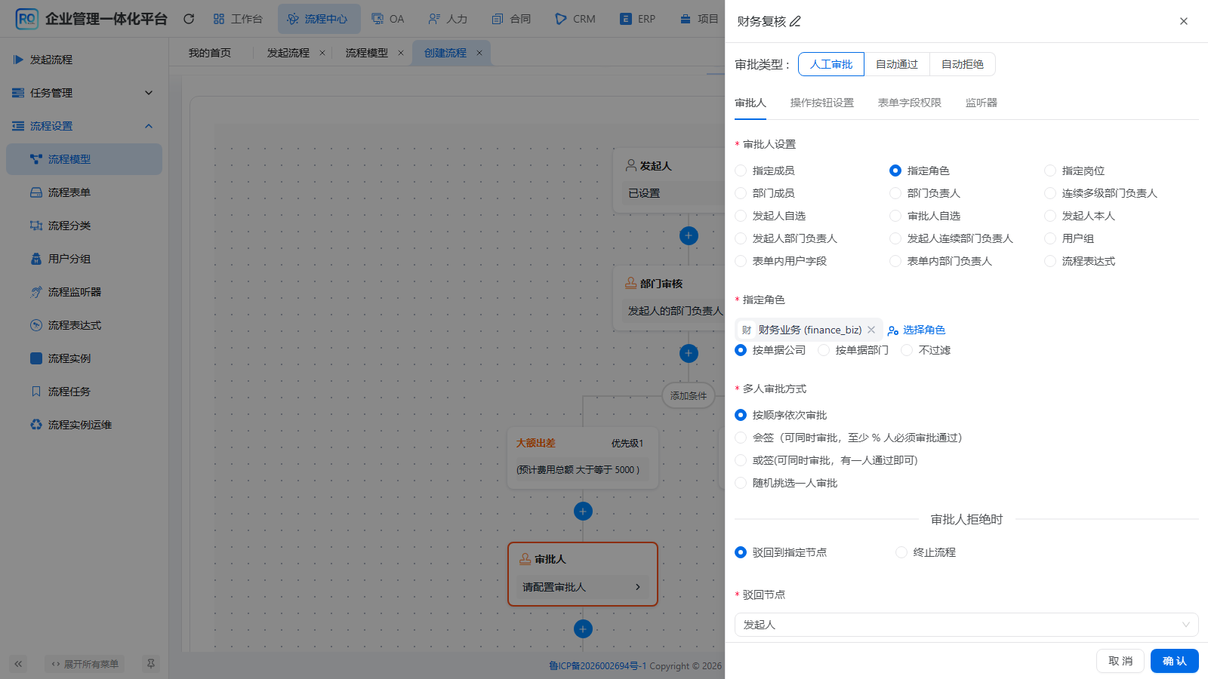Switch to 我的首页 page tab

click(210, 53)
